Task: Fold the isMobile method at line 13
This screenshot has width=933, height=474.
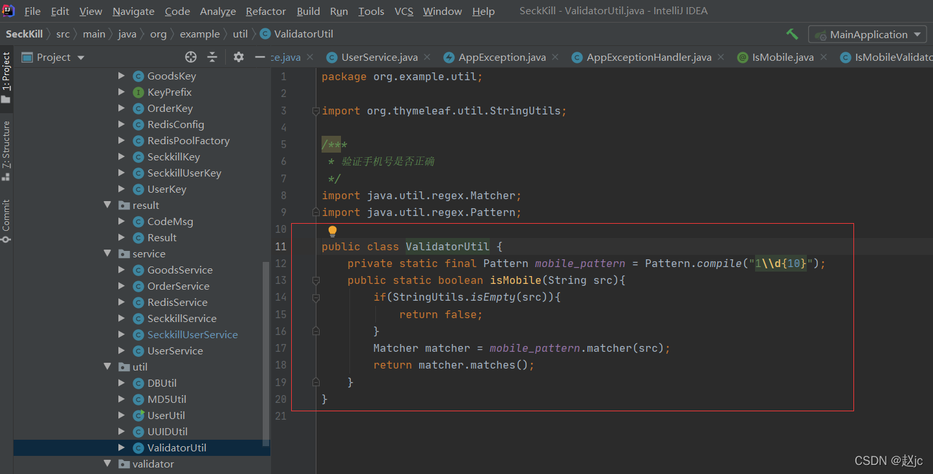Action: click(316, 280)
